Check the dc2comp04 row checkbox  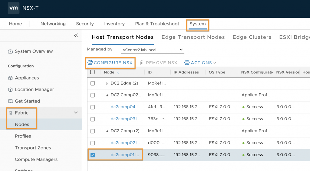pos(93,107)
